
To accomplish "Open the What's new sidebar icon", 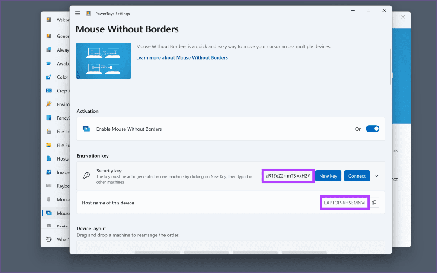I will coord(49,239).
